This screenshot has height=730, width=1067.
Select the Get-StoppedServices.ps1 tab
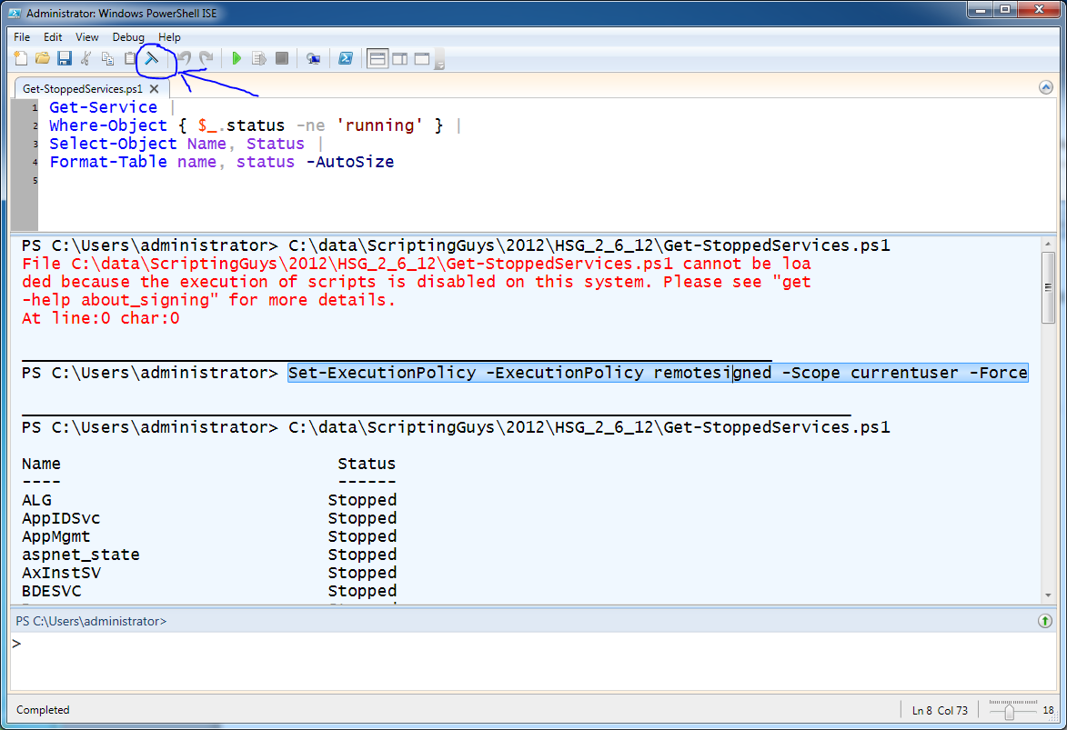pos(82,89)
